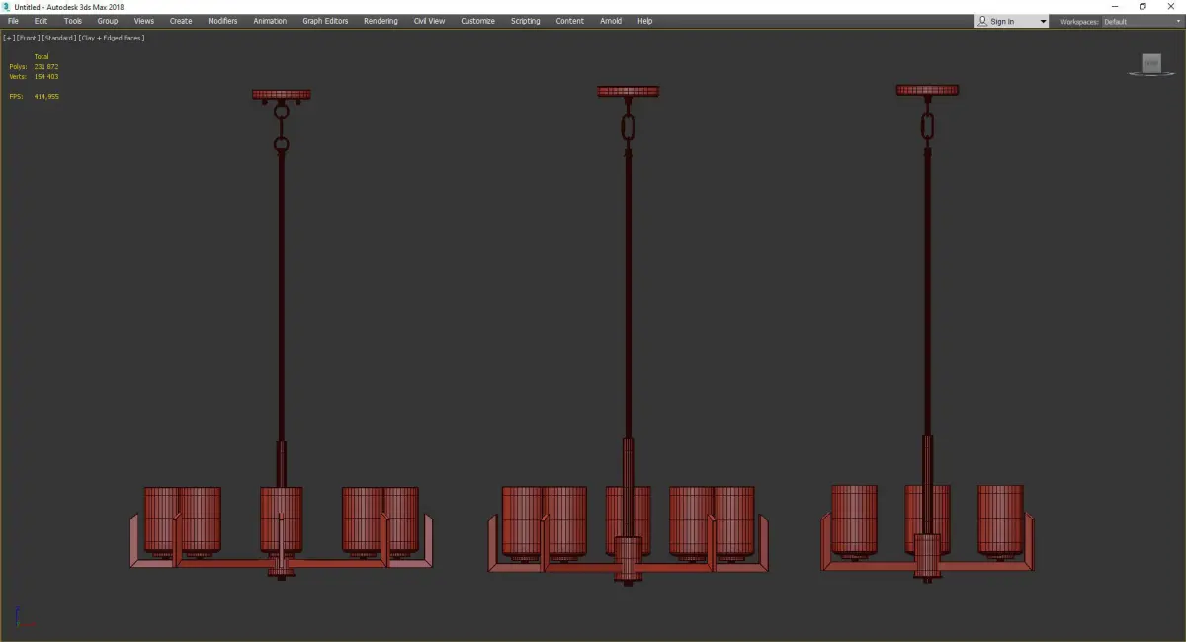This screenshot has width=1186, height=642.
Task: Open the Civil View menu
Action: [429, 21]
